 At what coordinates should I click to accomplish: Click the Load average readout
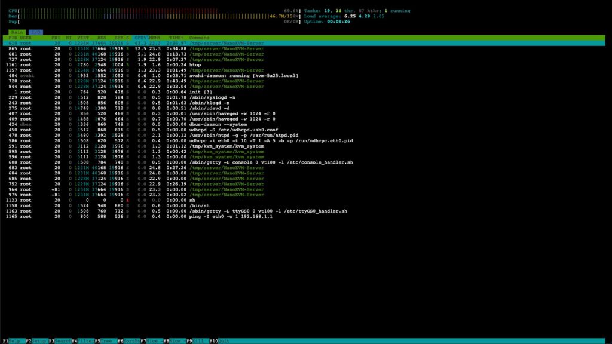[344, 16]
